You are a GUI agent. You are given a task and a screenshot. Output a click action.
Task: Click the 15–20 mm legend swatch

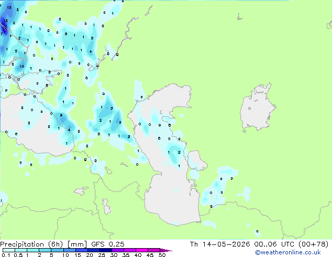pyautogui.click(x=81, y=250)
